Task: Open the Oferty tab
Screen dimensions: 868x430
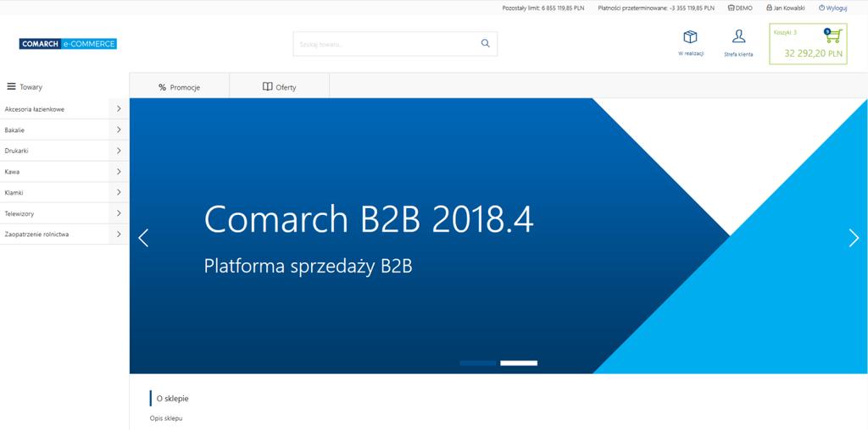Action: tap(280, 87)
